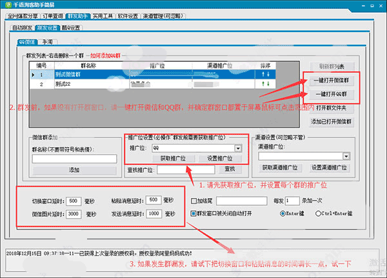Switch to the 全网爆款分享 tab
The image size is (387, 278).
pos(23,16)
